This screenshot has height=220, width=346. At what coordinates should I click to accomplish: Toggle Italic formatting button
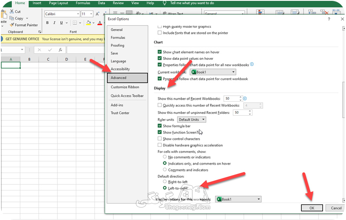click(x=54, y=23)
